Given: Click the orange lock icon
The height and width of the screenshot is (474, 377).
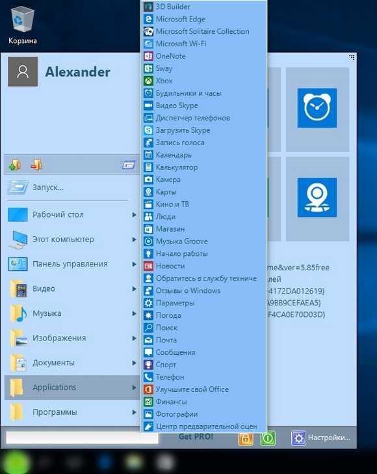Looking at the screenshot, I should coord(246,438).
